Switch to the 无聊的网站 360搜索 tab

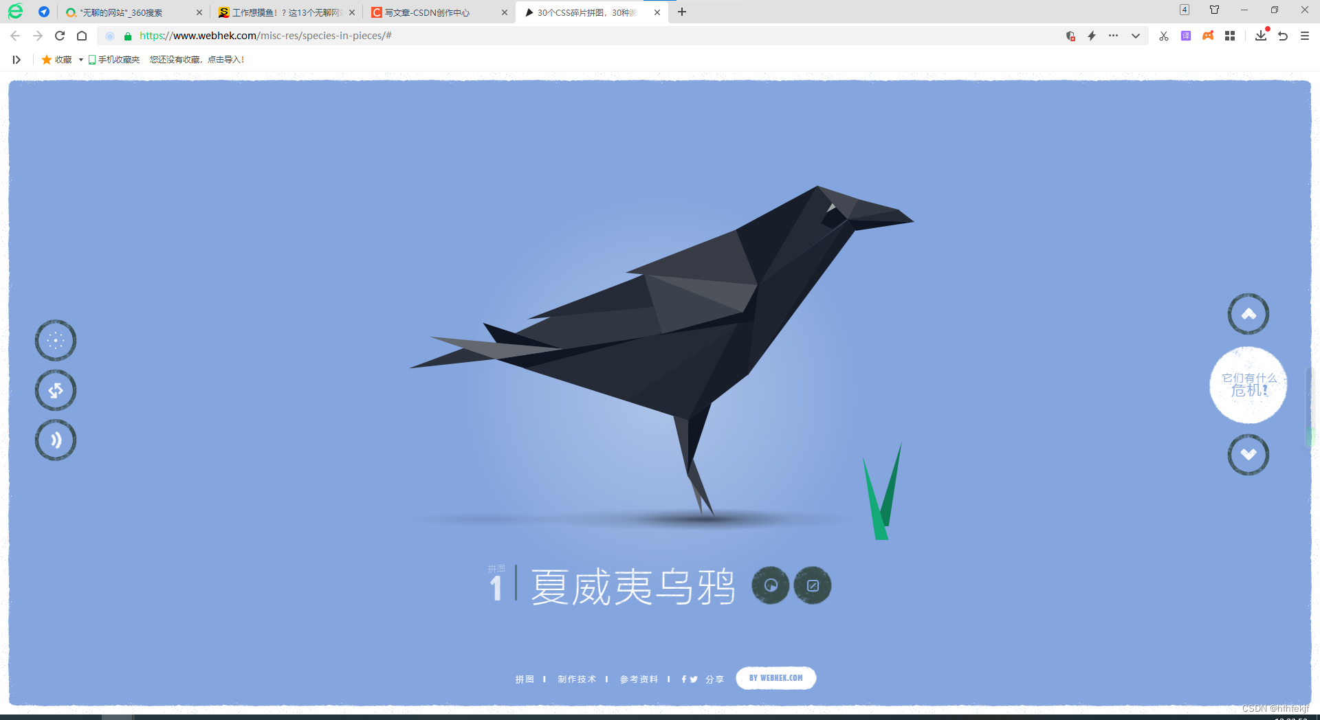[127, 12]
